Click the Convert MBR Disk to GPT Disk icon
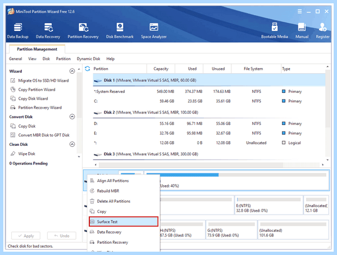The image size is (337, 255). [x=13, y=135]
